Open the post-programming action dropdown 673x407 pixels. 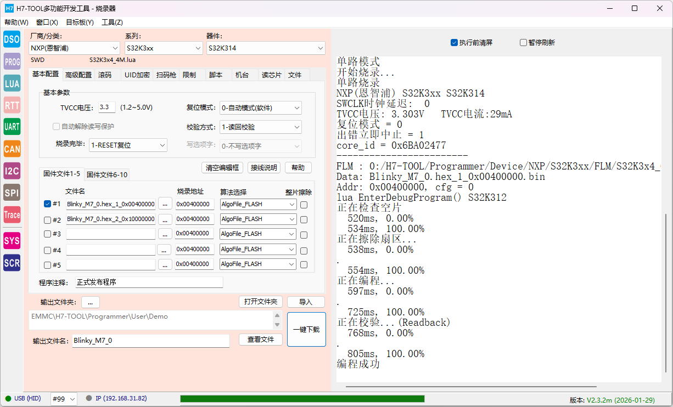point(128,145)
